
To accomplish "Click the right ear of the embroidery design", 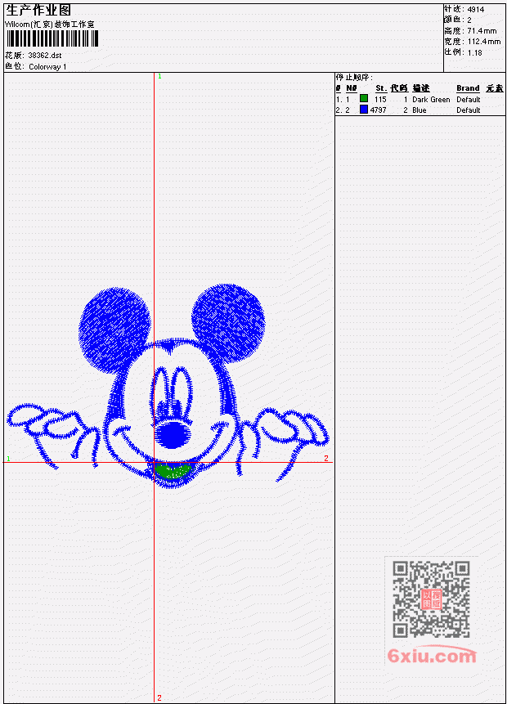I will click(228, 322).
